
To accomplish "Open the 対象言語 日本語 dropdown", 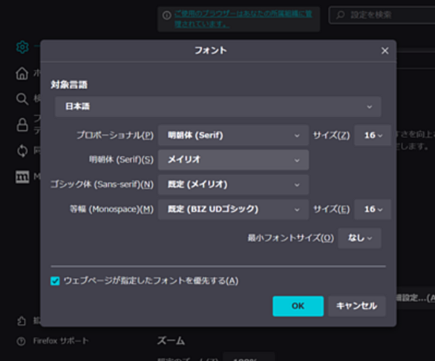I will click(x=218, y=107).
